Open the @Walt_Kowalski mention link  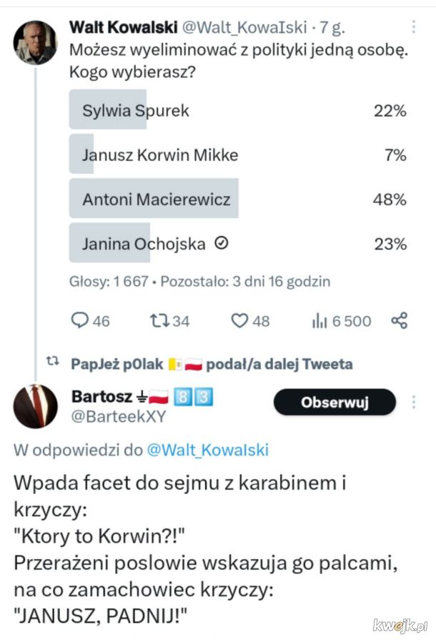pos(207,450)
